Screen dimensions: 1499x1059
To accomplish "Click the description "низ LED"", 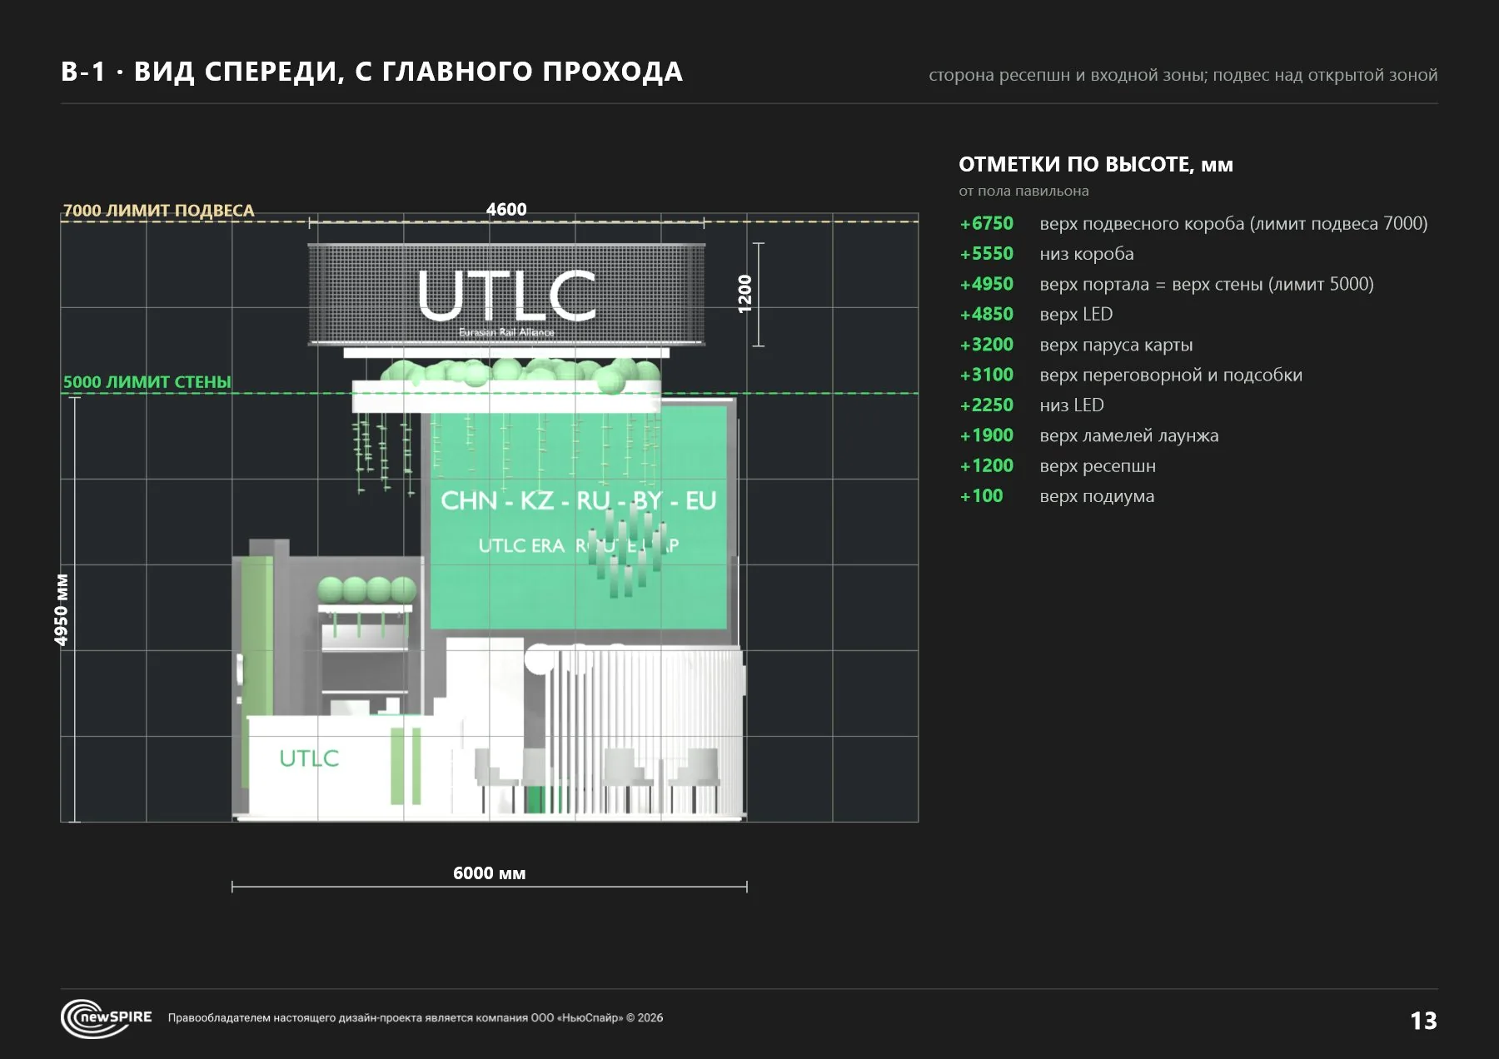I will [x=1072, y=405].
